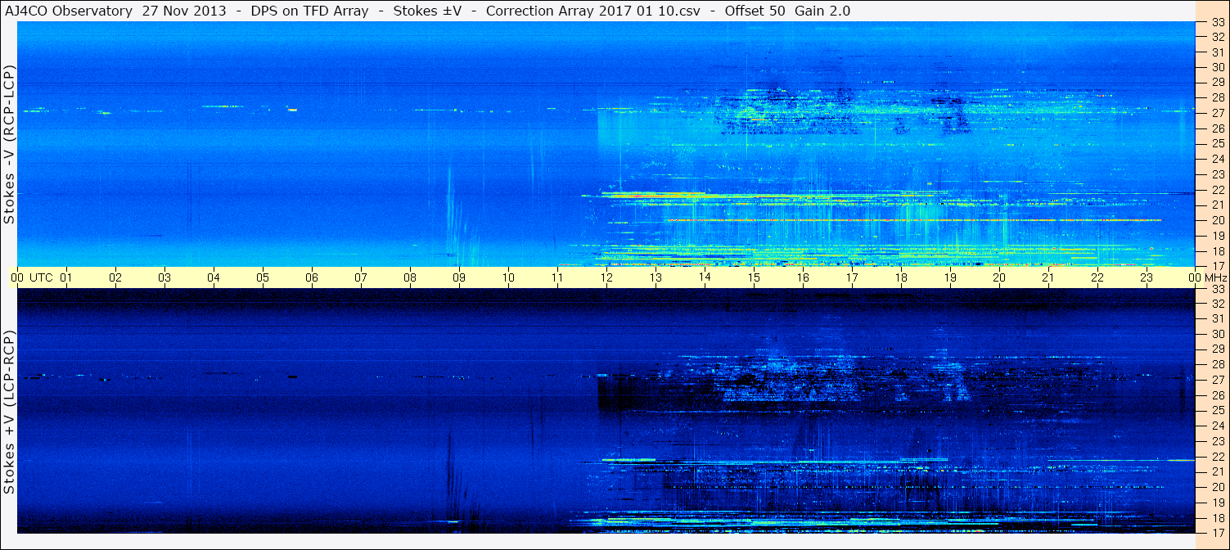Click 'Correction Array 2017 01 10.csv' text

pos(593,11)
